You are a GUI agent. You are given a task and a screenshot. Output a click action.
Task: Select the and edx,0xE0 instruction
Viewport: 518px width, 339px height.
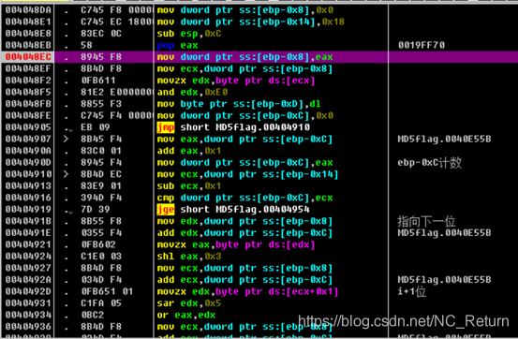(x=192, y=92)
